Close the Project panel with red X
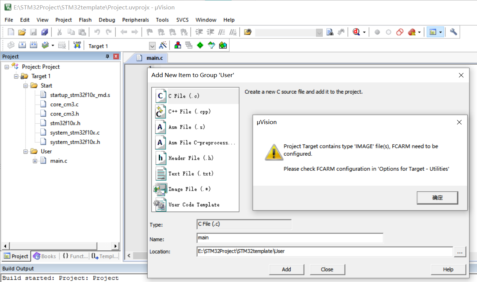This screenshot has height=282, width=477. 116,56
